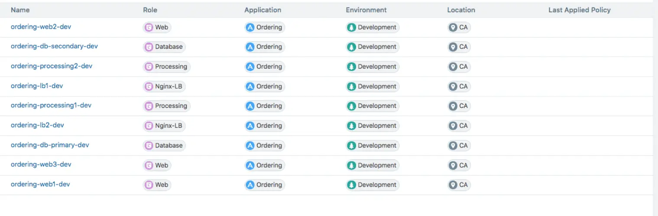Click the CA location pin icon in ordering-processing2-dev row
Screen dimensions: 658x216
(453, 67)
